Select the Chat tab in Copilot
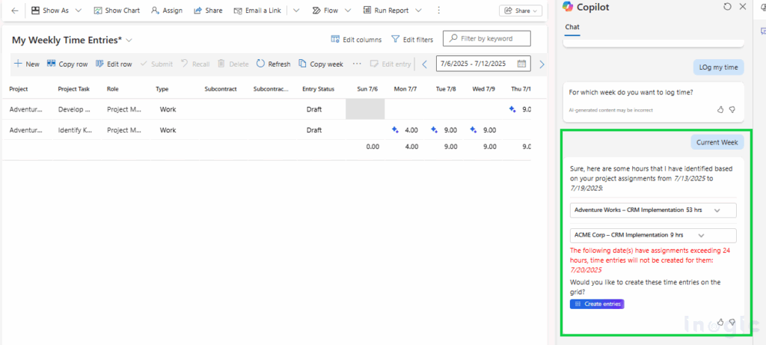The width and height of the screenshot is (766, 345). 572,27
